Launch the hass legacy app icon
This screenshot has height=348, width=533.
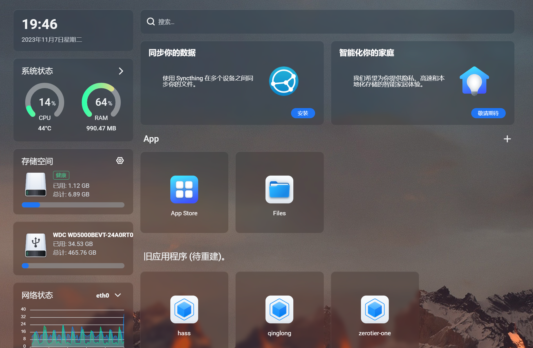click(x=184, y=309)
